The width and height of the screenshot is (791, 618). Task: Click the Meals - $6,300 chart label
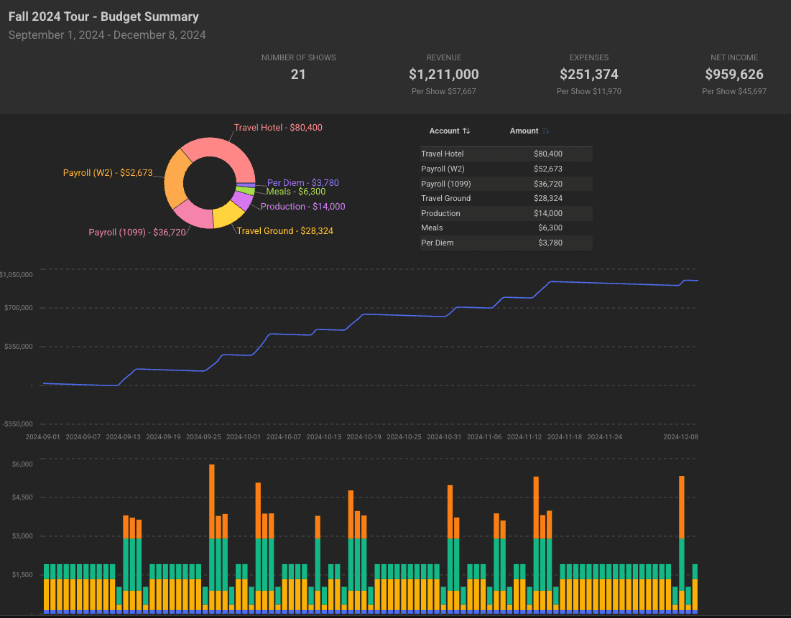click(x=295, y=192)
